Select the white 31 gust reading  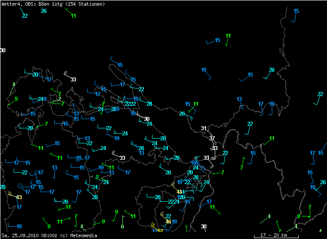pyautogui.click(x=204, y=128)
